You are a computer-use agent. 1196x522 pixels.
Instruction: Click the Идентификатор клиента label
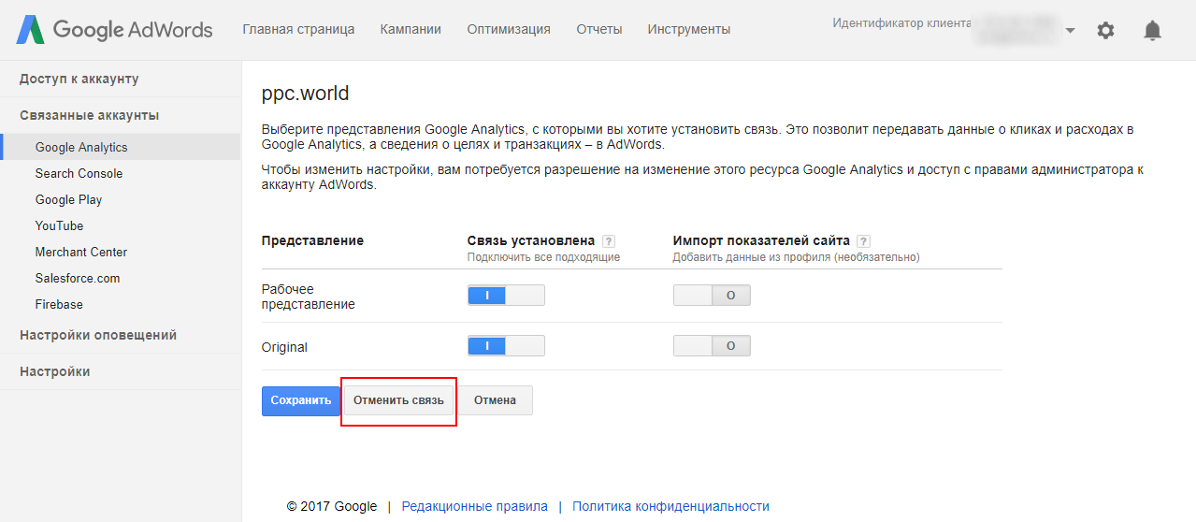901,23
